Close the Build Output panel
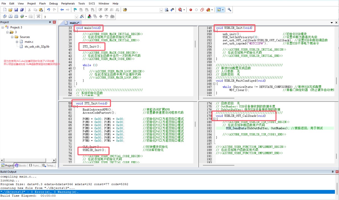The height and width of the screenshot is (200, 339). (x=337, y=172)
